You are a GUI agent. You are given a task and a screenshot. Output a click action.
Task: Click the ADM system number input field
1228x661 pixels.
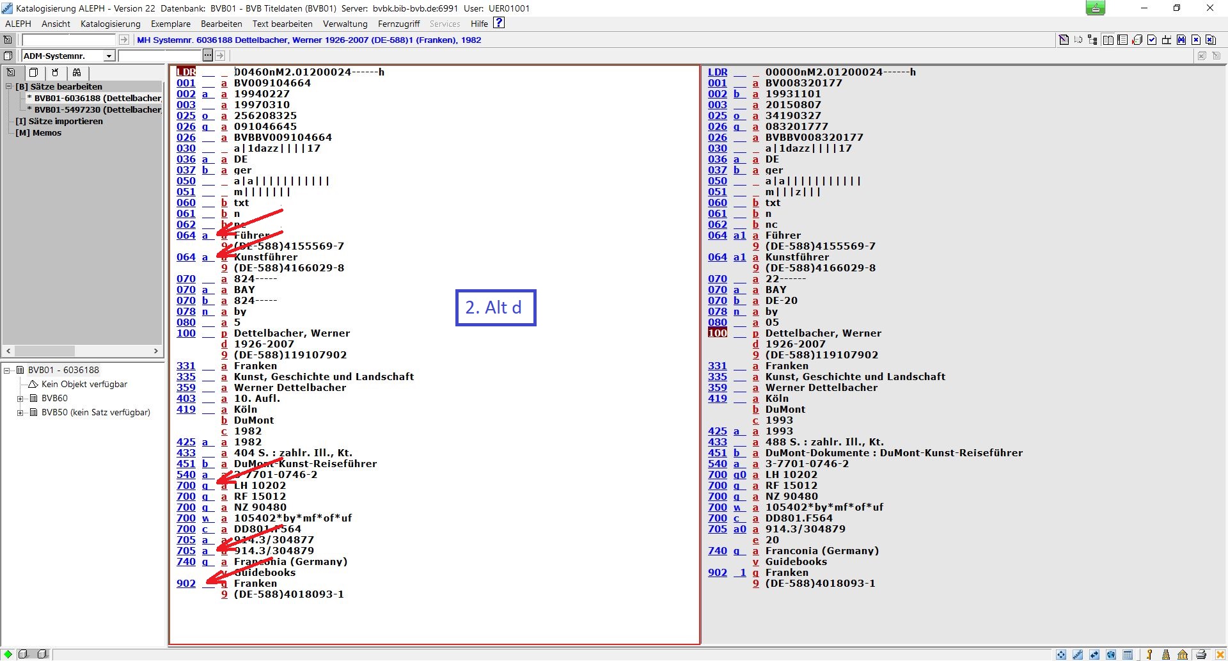tap(160, 56)
